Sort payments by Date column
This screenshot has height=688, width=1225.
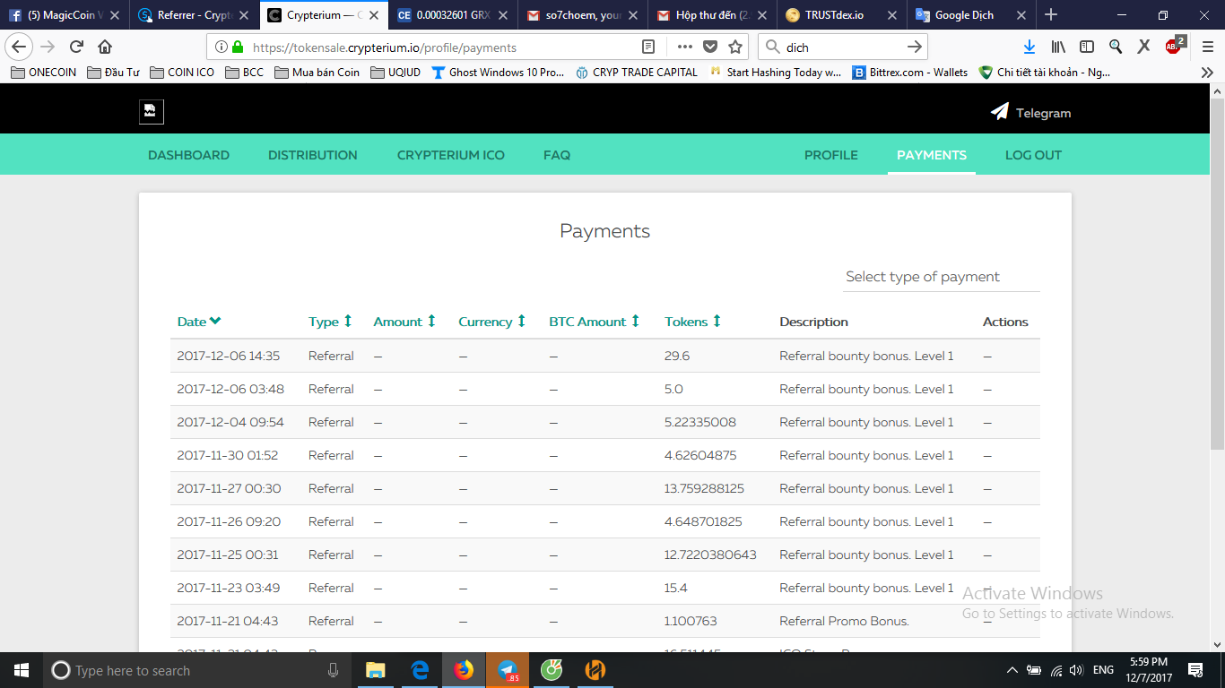point(199,322)
